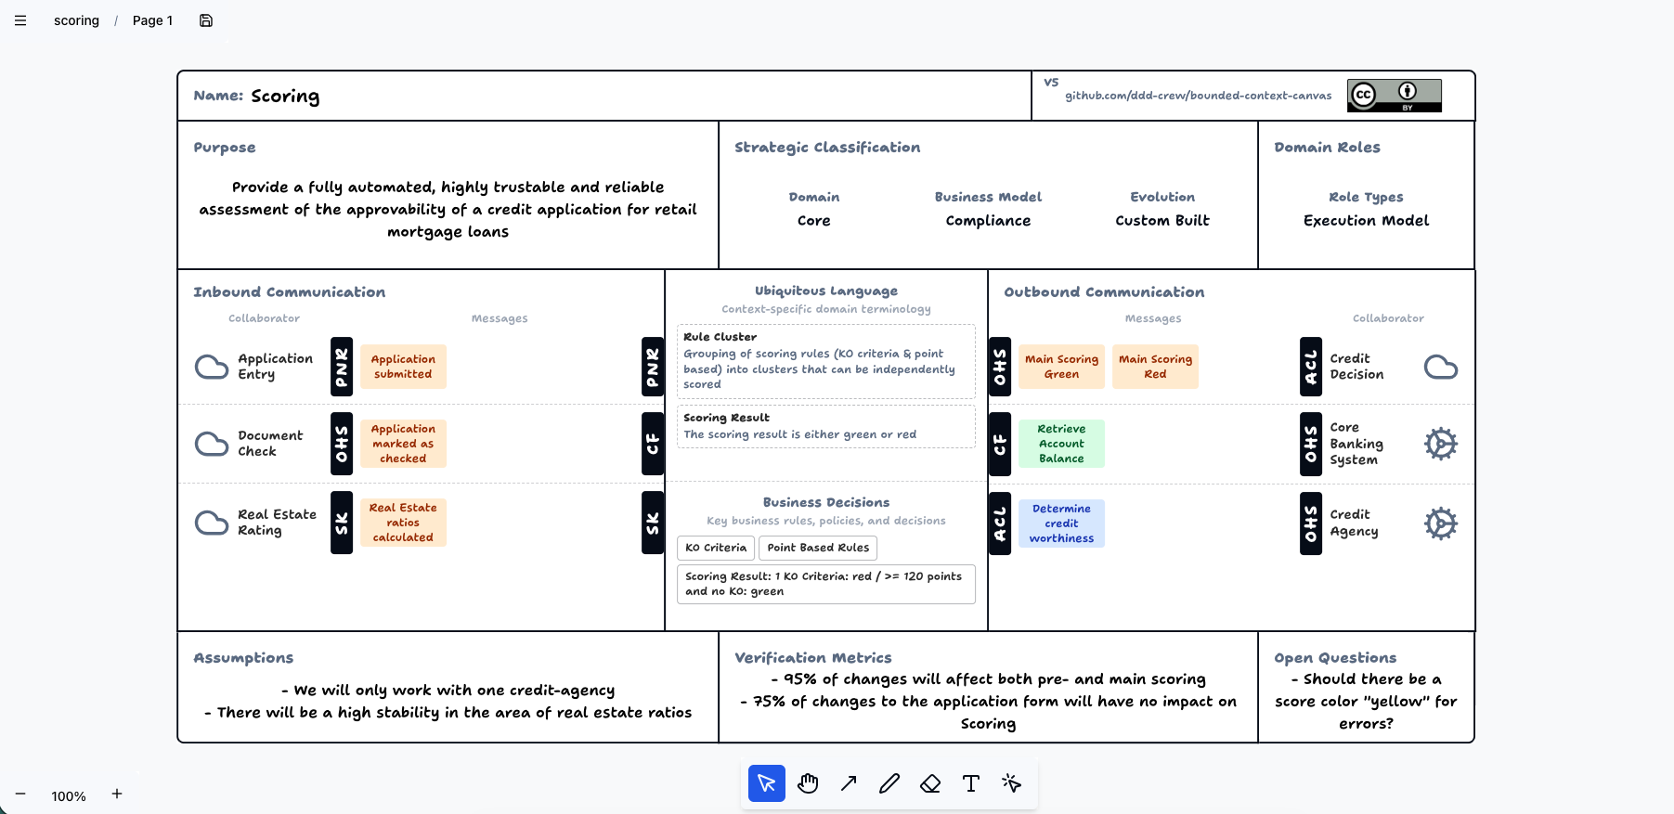Click the Domain Roles heading
This screenshot has height=814, width=1674.
[x=1327, y=148]
